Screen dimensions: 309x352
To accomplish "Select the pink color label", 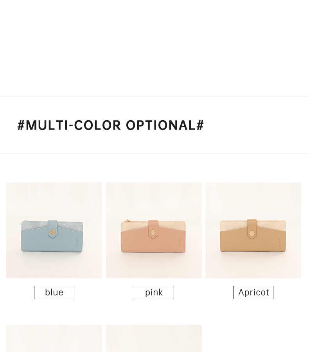I will (154, 292).
